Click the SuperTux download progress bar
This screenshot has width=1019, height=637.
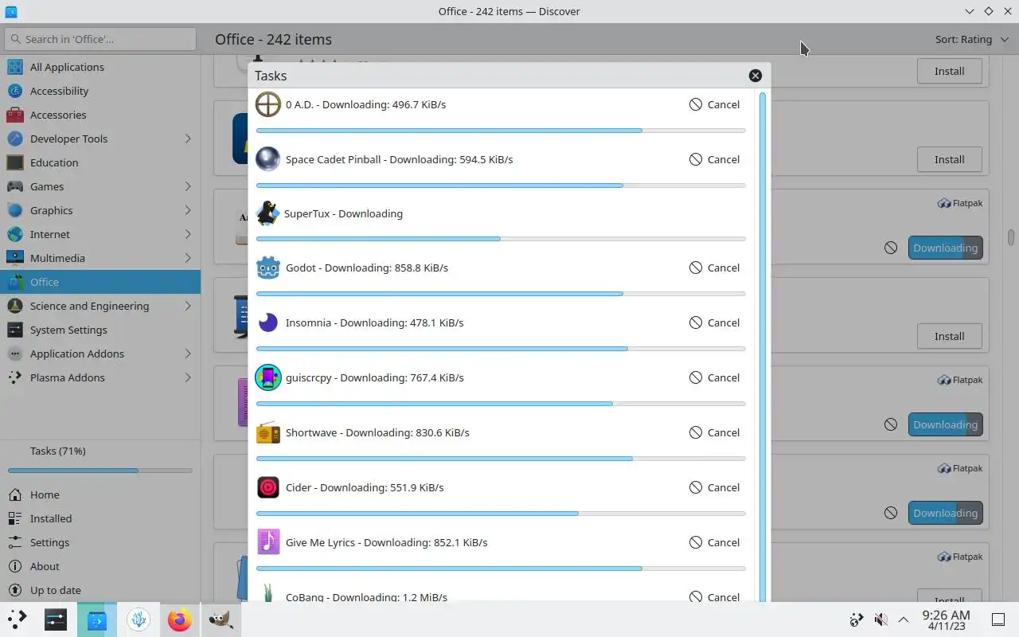(501, 239)
